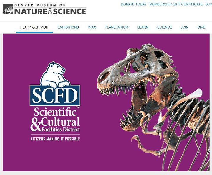The width and height of the screenshot is (212, 175).
Task: Select Join in the navigation bar
Action: coord(185,27)
